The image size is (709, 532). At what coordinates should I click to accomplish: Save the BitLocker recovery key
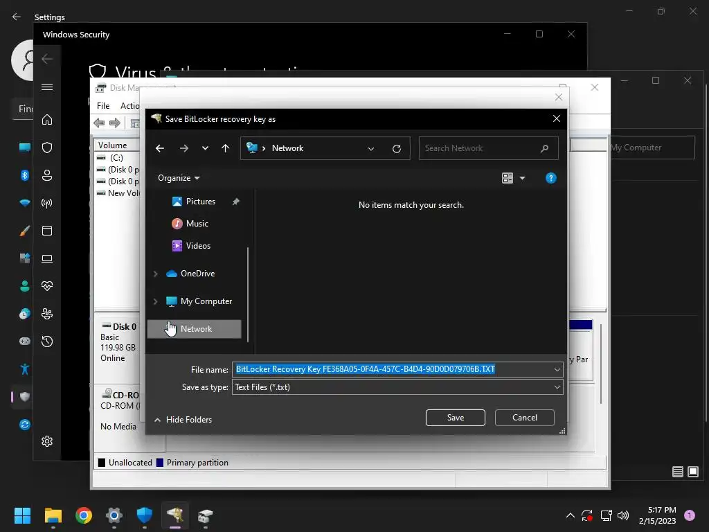click(456, 418)
